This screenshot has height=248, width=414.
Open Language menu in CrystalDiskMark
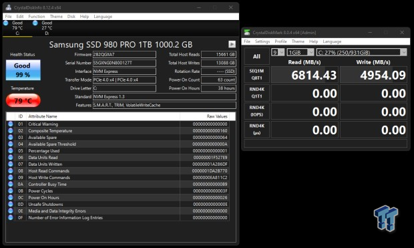(x=332, y=41)
